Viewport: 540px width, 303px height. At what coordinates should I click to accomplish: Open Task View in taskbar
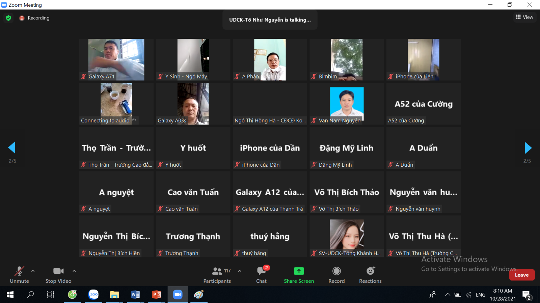(51, 295)
